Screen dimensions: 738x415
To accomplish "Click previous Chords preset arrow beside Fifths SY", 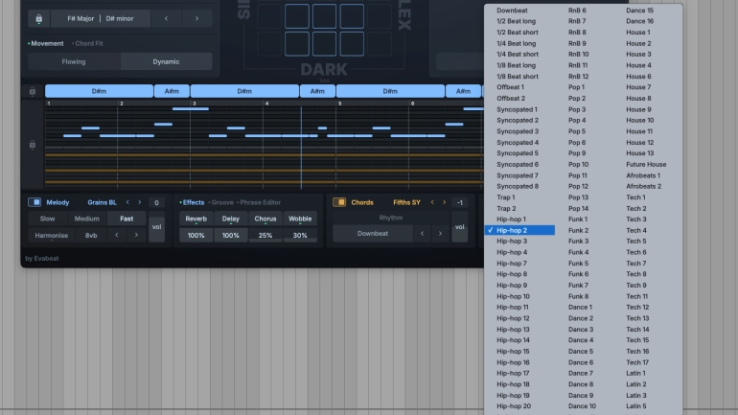I will point(431,202).
